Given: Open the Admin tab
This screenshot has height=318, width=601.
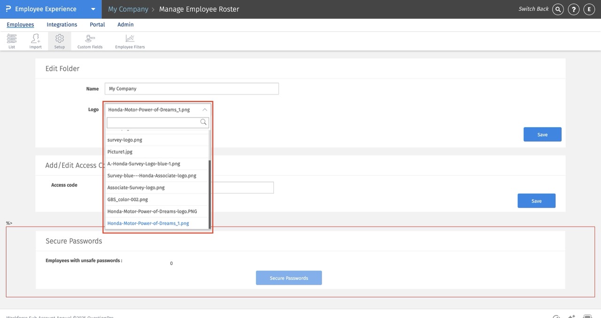Looking at the screenshot, I should 125,25.
